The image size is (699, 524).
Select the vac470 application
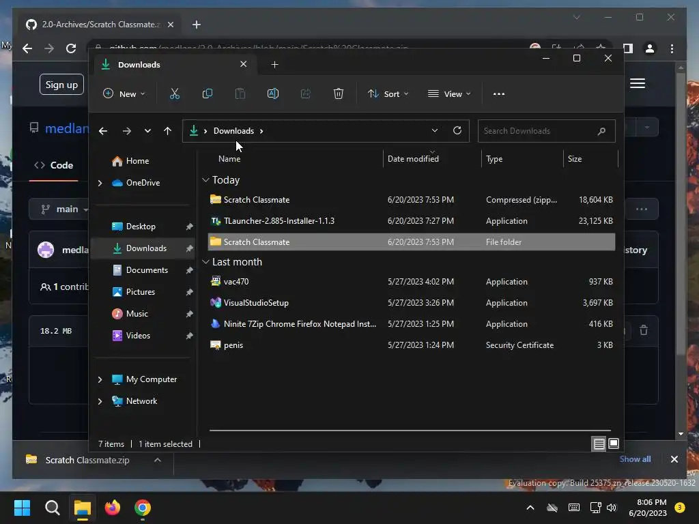coord(412,282)
